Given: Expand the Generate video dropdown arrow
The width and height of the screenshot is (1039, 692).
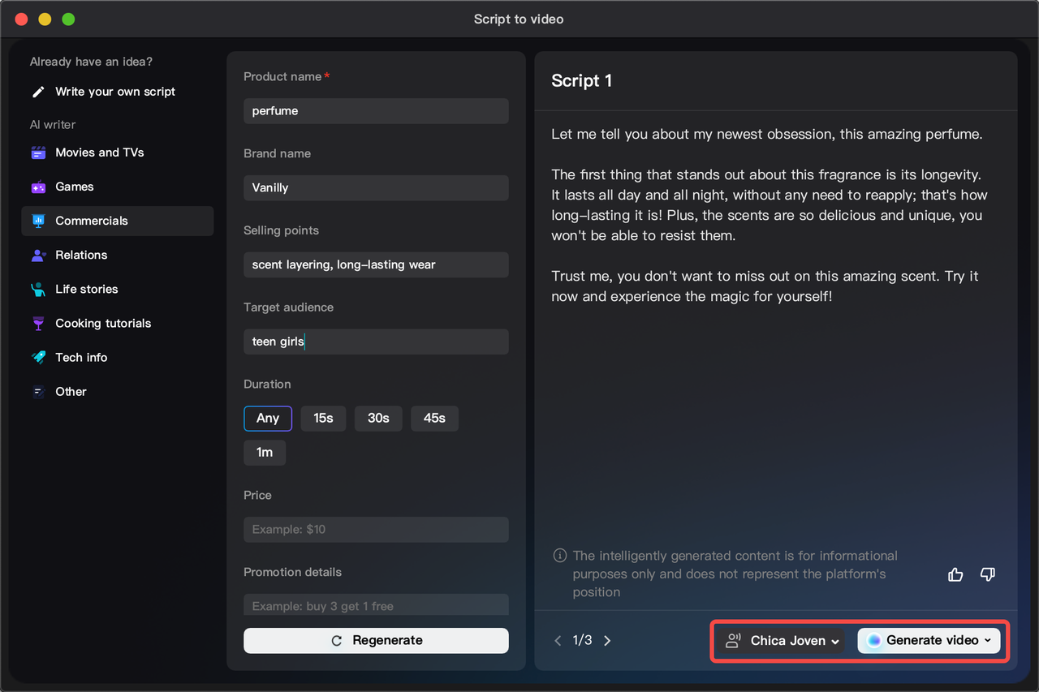Looking at the screenshot, I should click(x=988, y=640).
